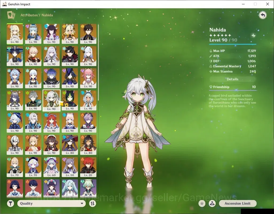
Task: Select the Alhaitham portrait
Action: [33, 100]
